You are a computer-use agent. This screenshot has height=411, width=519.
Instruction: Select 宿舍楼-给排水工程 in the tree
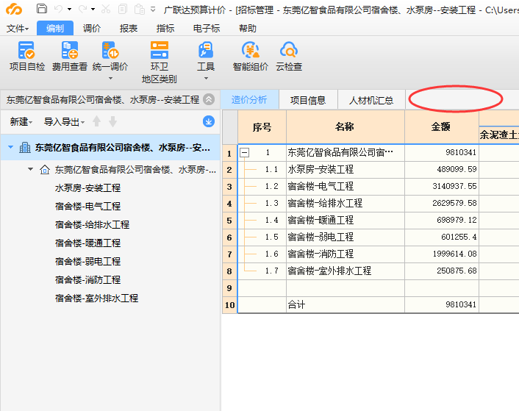point(92,225)
